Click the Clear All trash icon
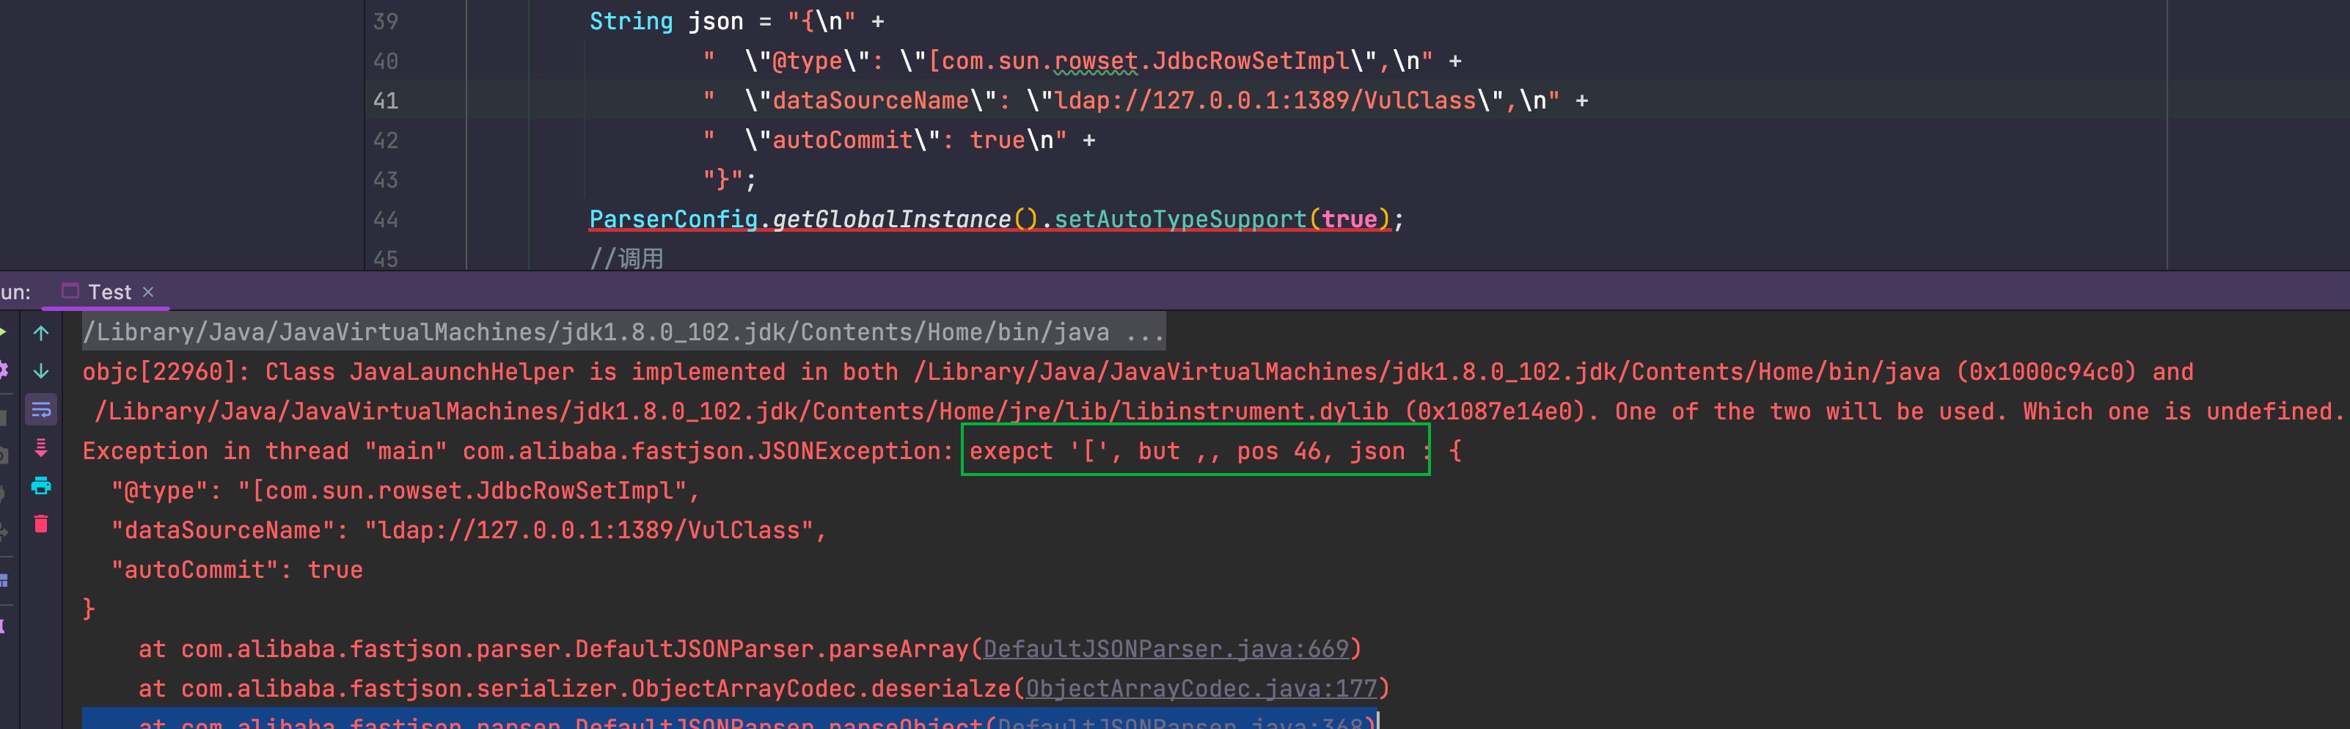2350x729 pixels. [x=41, y=524]
